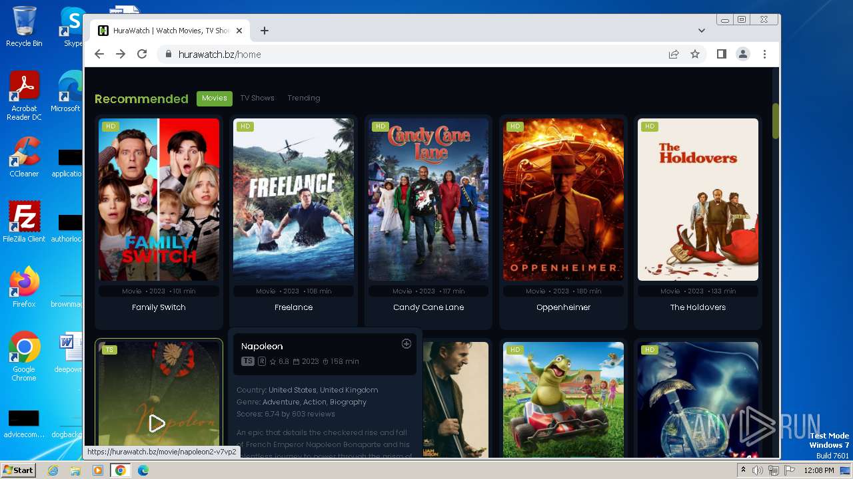Select the HuraWatch browser tab
Screen dimensions: 853x479
coord(170,31)
